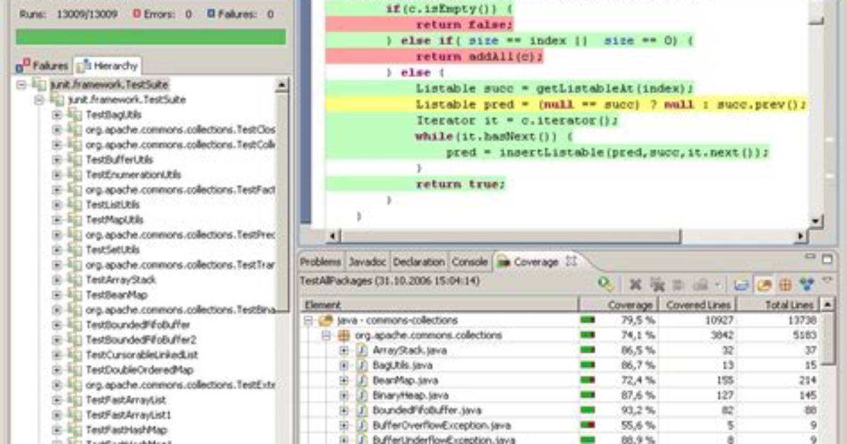
Task: Expand the TestBagUtils test node
Action: coord(57,115)
